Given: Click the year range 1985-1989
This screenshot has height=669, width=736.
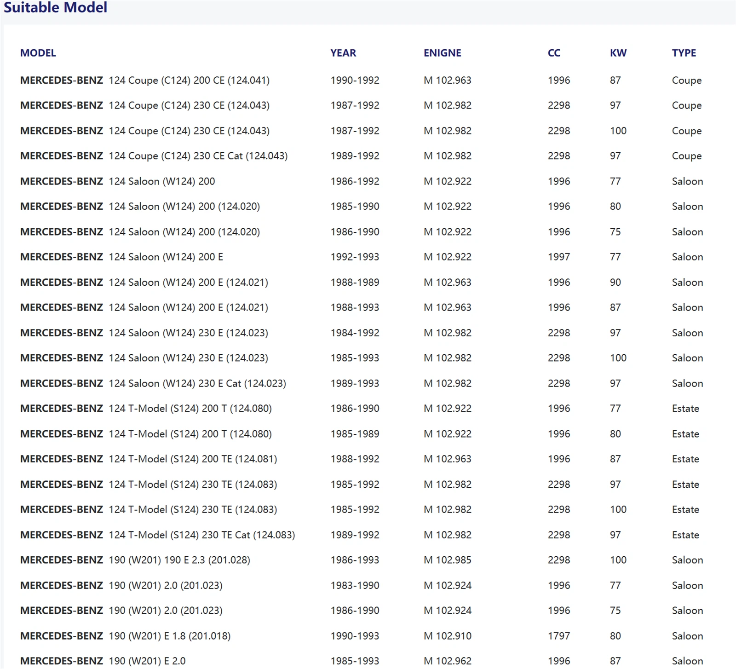Looking at the screenshot, I should click(x=355, y=434).
